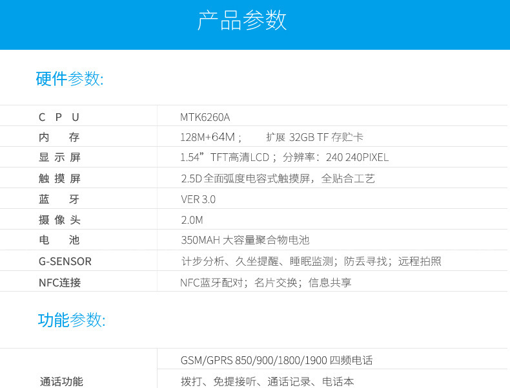The width and height of the screenshot is (510, 388).
Task: Select the 蓝牙 row label
Action: click(x=59, y=199)
